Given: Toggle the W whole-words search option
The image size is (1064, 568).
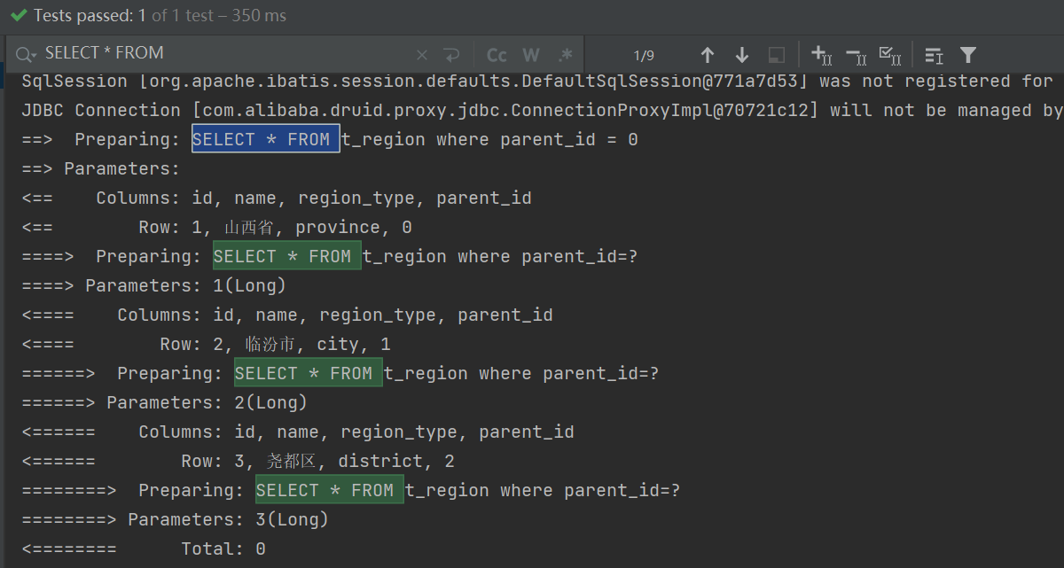Looking at the screenshot, I should [x=529, y=54].
